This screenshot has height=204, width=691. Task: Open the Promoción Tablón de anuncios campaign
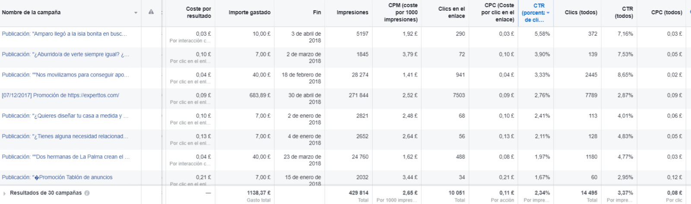coord(57,177)
